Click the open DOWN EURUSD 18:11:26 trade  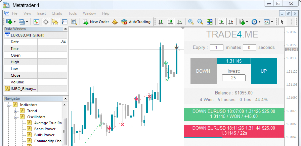pyautogui.click(x=234, y=131)
